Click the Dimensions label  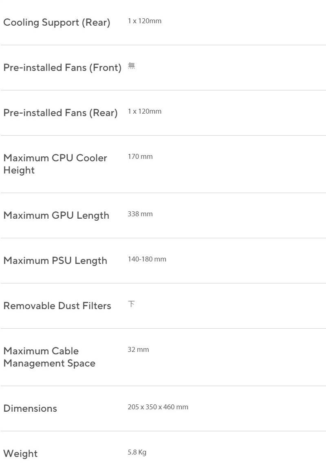(x=30, y=408)
